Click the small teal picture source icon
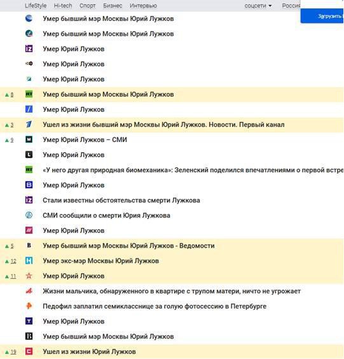The height and width of the screenshot is (359, 344). (x=29, y=79)
